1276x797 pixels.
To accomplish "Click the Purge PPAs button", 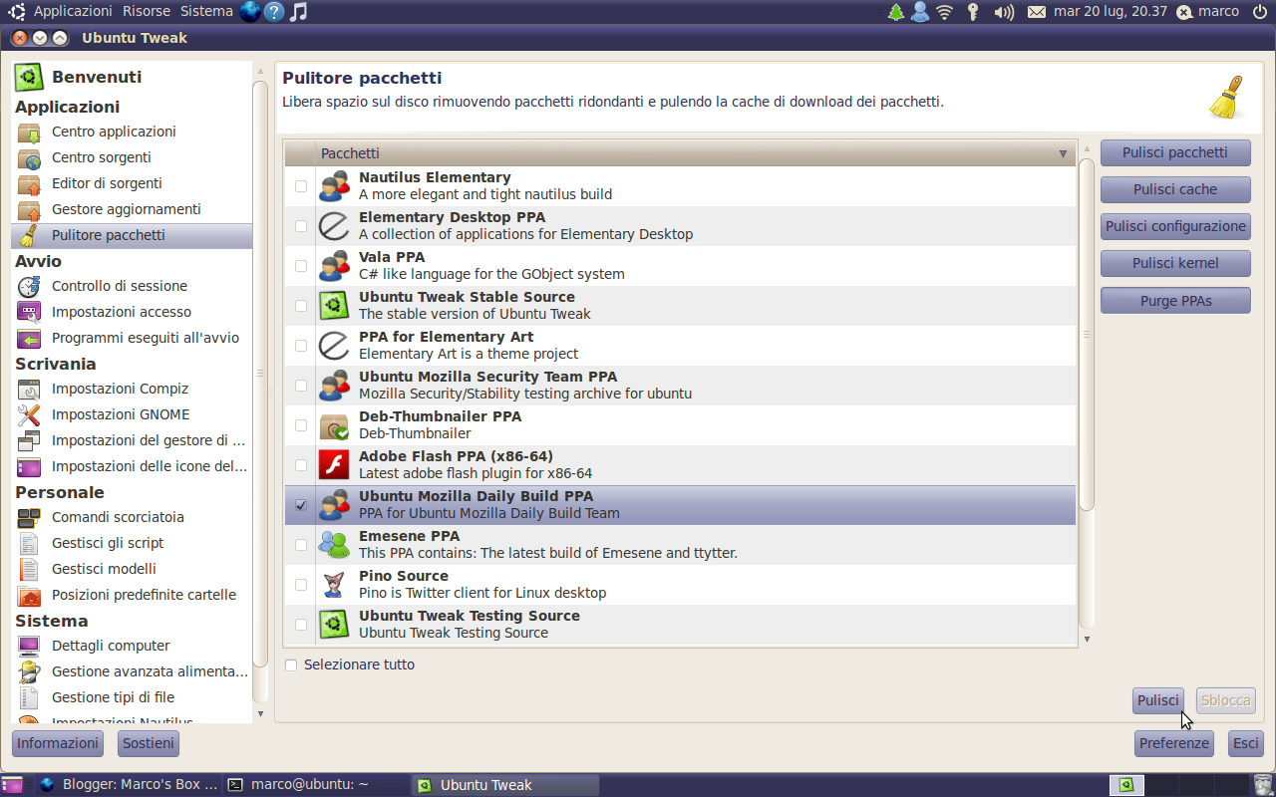I will pos(1175,300).
